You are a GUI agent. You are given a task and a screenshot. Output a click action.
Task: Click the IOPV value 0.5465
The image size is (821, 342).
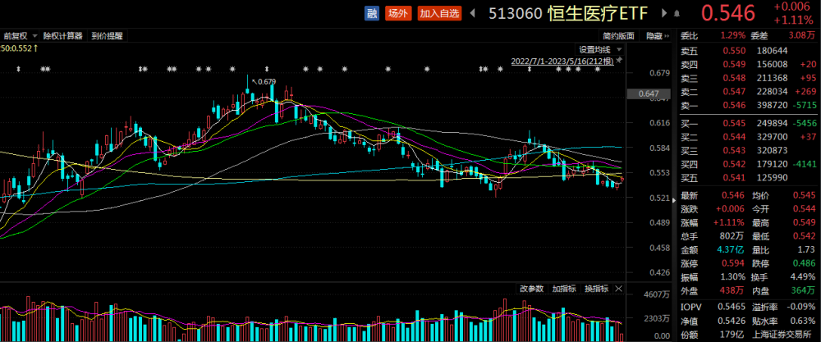click(730, 307)
